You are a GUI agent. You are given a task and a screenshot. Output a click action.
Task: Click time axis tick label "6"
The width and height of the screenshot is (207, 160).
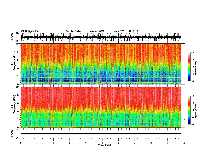click(x=119, y=143)
